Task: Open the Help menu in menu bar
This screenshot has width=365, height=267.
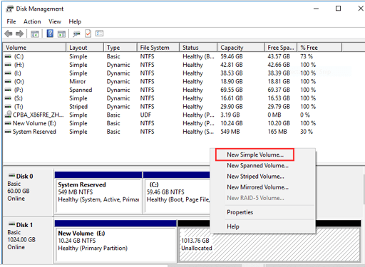Action: (75, 21)
